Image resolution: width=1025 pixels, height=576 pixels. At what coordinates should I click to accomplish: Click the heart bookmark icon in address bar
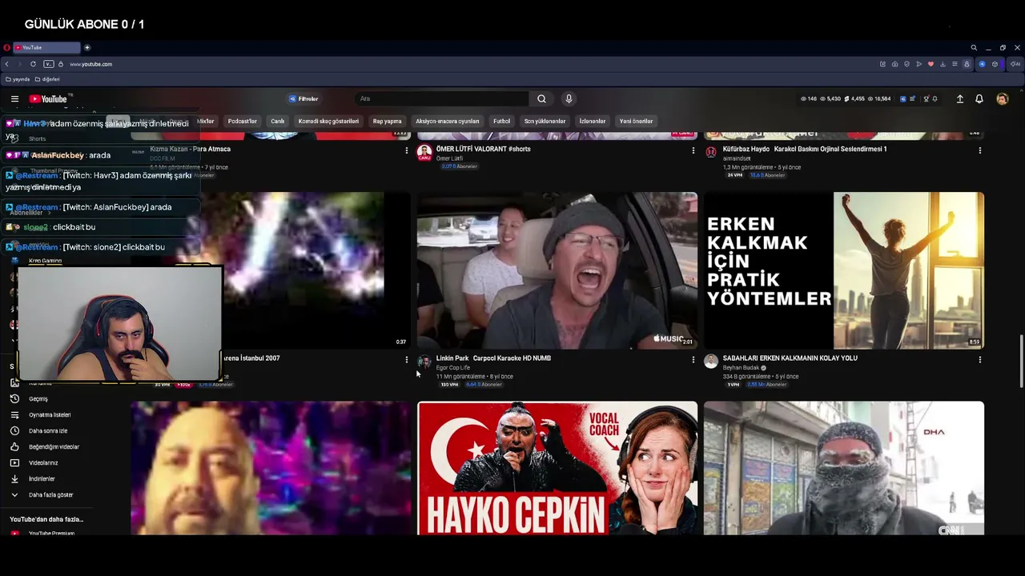[x=931, y=64]
